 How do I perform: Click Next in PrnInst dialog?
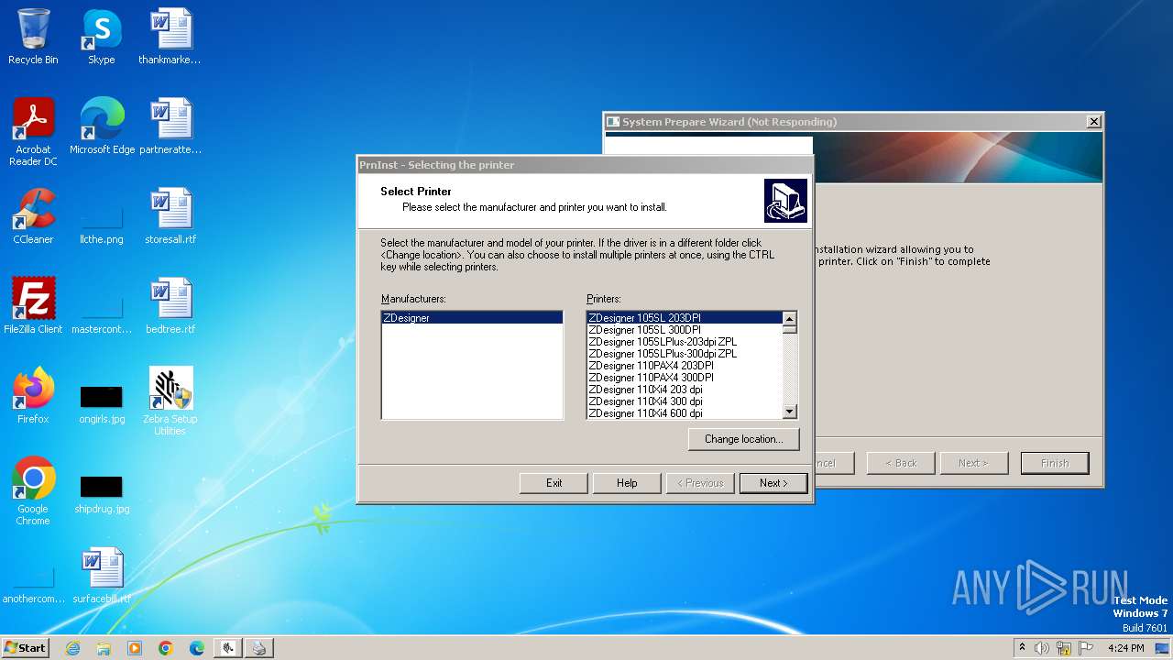773,483
